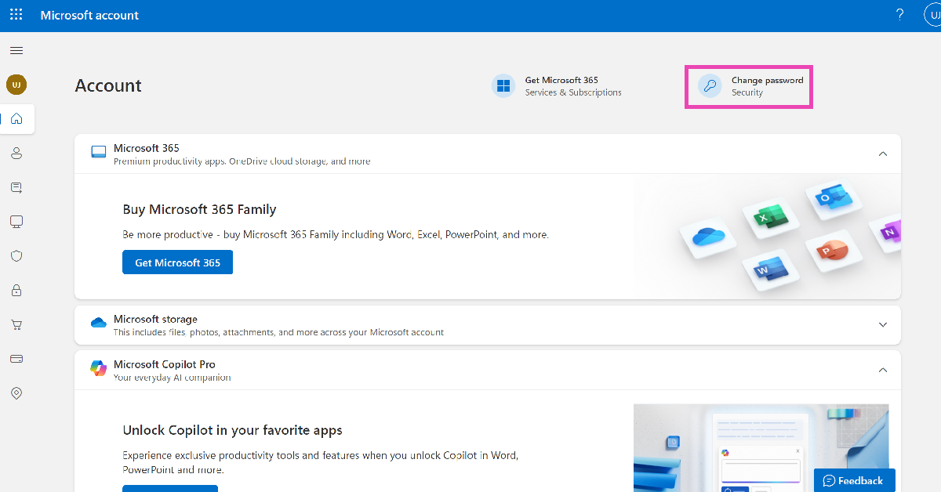The height and width of the screenshot is (492, 941).
Task: Open Change password security shortcut
Action: click(x=749, y=86)
